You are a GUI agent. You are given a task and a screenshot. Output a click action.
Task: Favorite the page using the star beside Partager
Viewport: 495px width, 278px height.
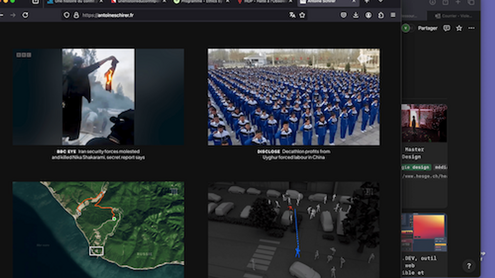tap(459, 28)
